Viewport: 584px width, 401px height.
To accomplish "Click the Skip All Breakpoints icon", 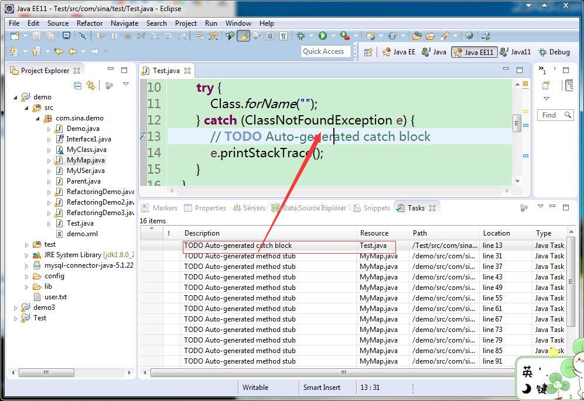I will coord(83,36).
